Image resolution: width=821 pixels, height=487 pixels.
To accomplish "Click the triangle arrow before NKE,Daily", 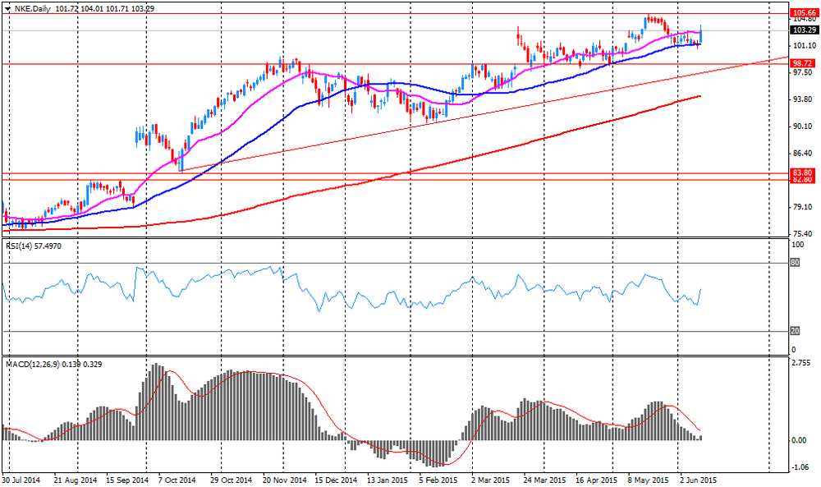I will coord(8,9).
